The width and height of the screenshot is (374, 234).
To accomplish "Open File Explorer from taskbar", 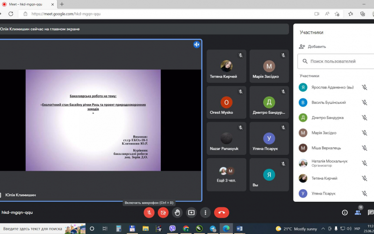I will [x=145, y=229].
